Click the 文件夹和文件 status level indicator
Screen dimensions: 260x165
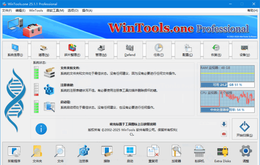point(36,73)
